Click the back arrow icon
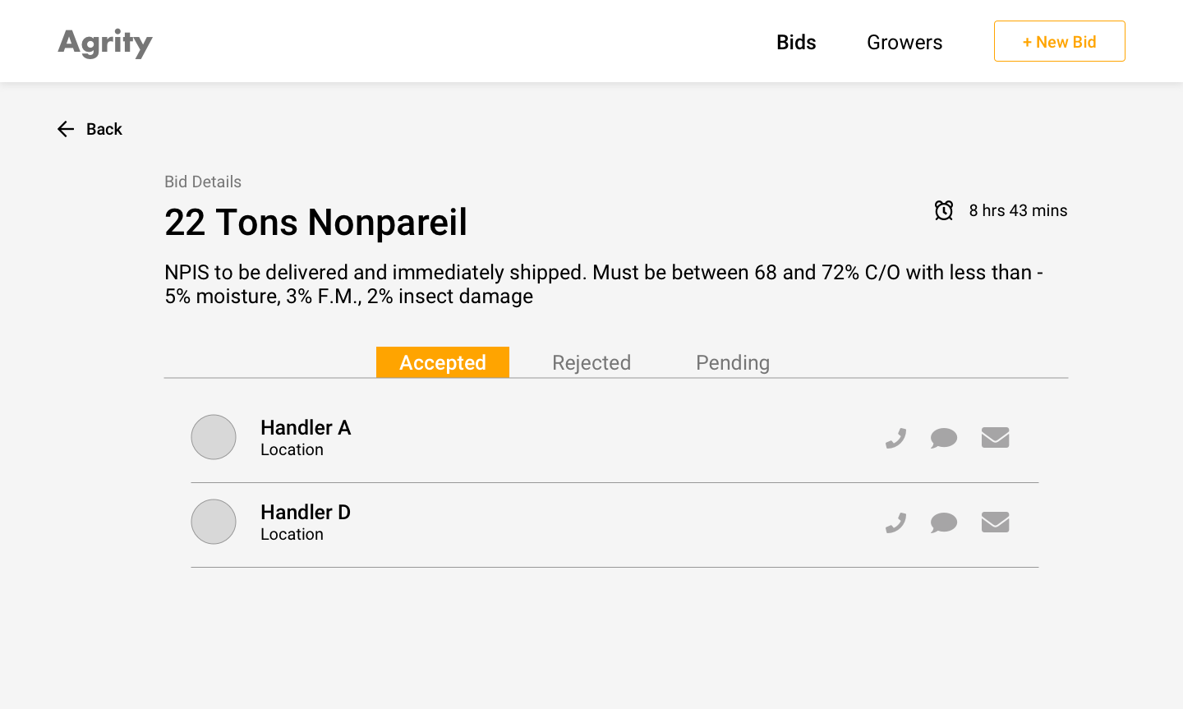The height and width of the screenshot is (709, 1183). pyautogui.click(x=66, y=129)
